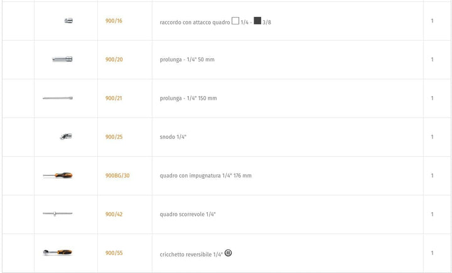Click the round ratchet teeth icon

[228, 253]
